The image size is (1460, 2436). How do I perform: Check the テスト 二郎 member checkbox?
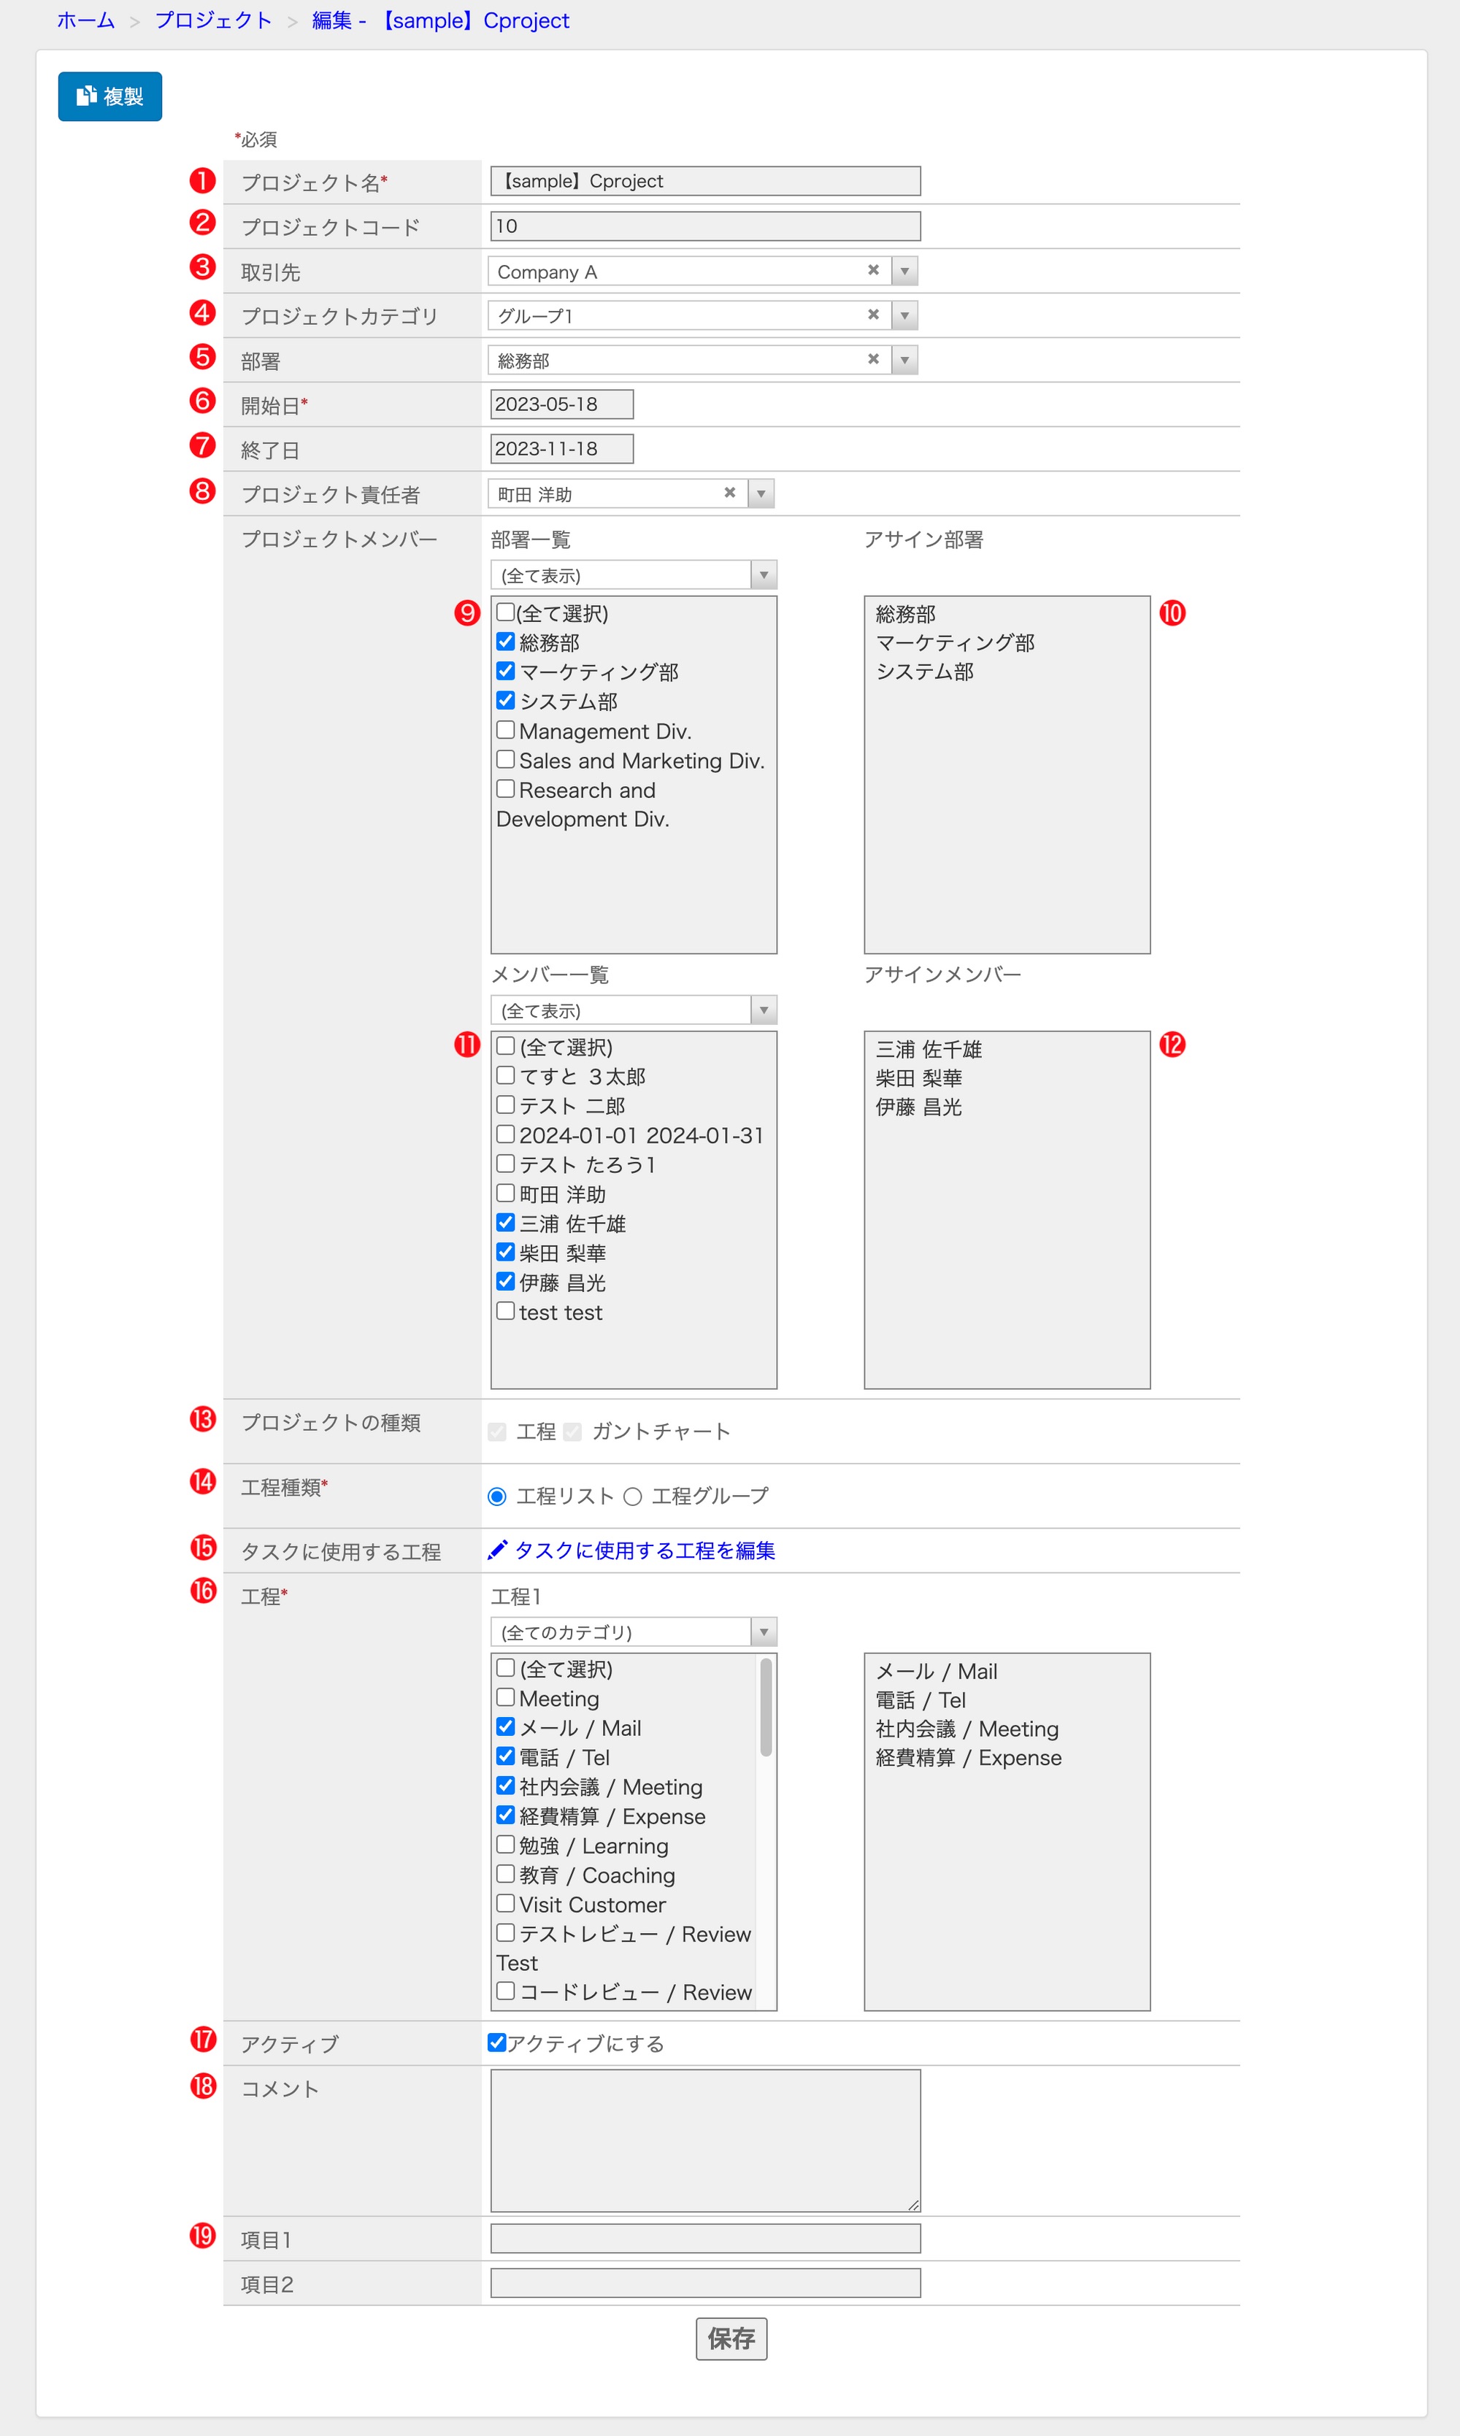pos(506,1105)
